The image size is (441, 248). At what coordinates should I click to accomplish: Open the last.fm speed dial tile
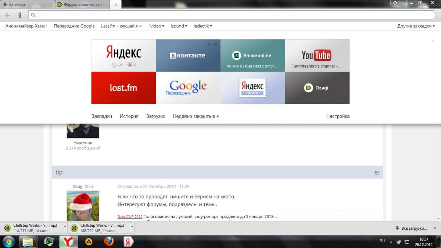point(123,88)
